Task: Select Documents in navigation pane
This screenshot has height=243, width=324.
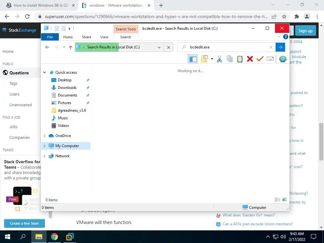Action: [67, 95]
